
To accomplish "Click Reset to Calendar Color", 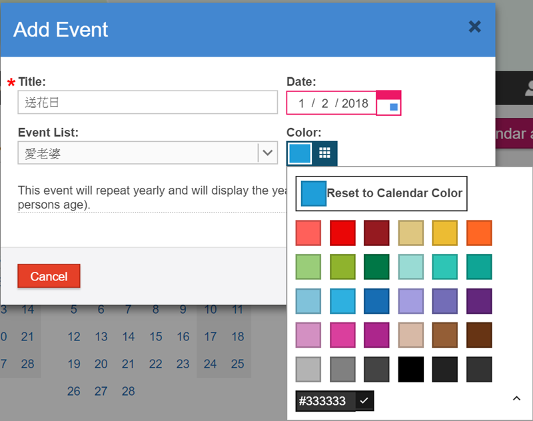I will [382, 193].
